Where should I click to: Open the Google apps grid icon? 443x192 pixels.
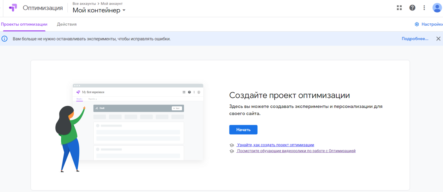point(399,8)
